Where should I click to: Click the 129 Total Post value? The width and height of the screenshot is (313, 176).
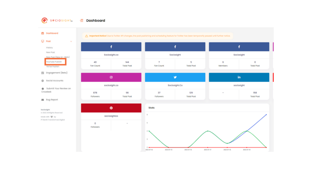191,93
